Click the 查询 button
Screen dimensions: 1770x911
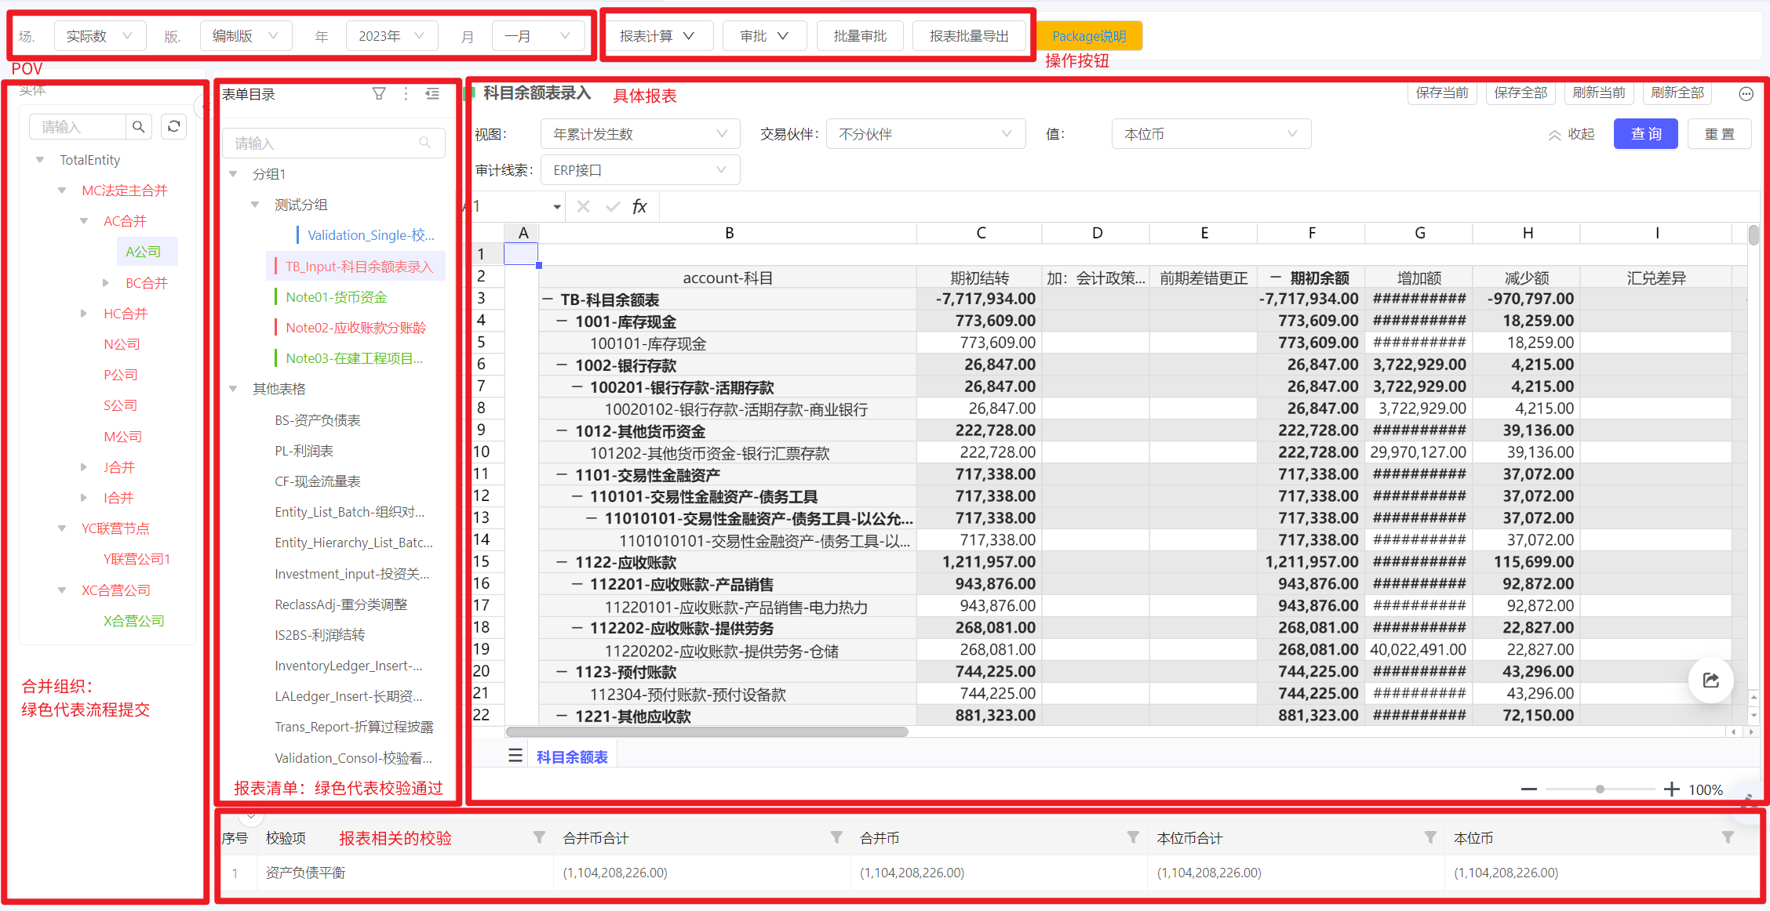pos(1645,134)
